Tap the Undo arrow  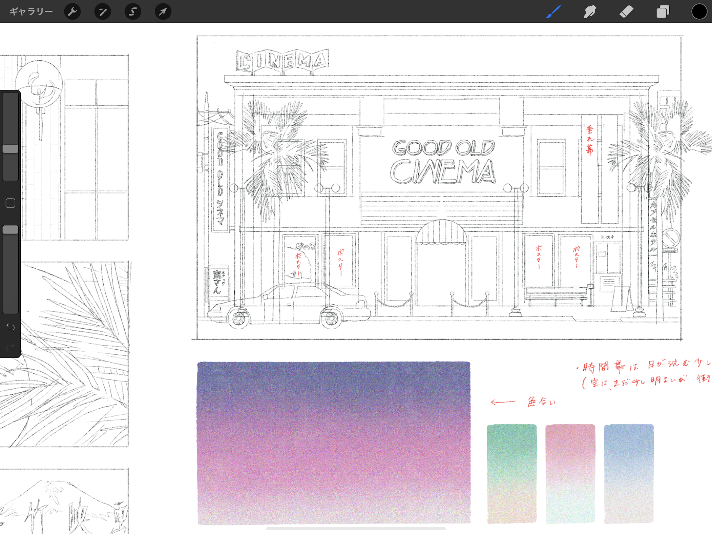(x=11, y=327)
